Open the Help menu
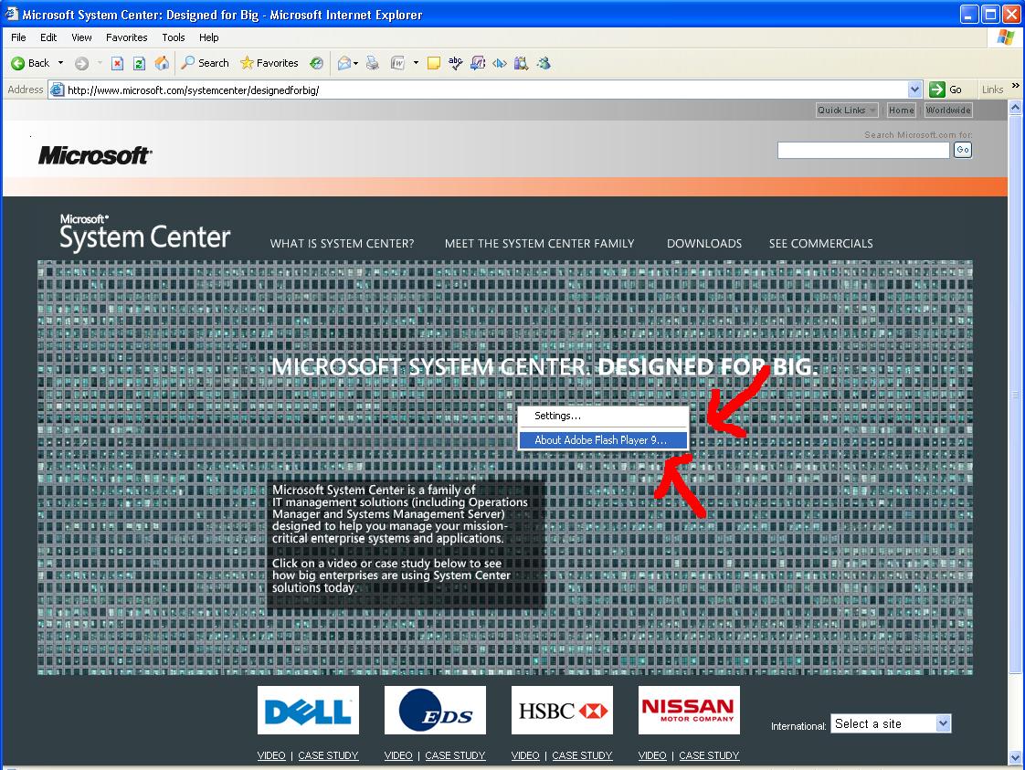The width and height of the screenshot is (1025, 770). 208,37
